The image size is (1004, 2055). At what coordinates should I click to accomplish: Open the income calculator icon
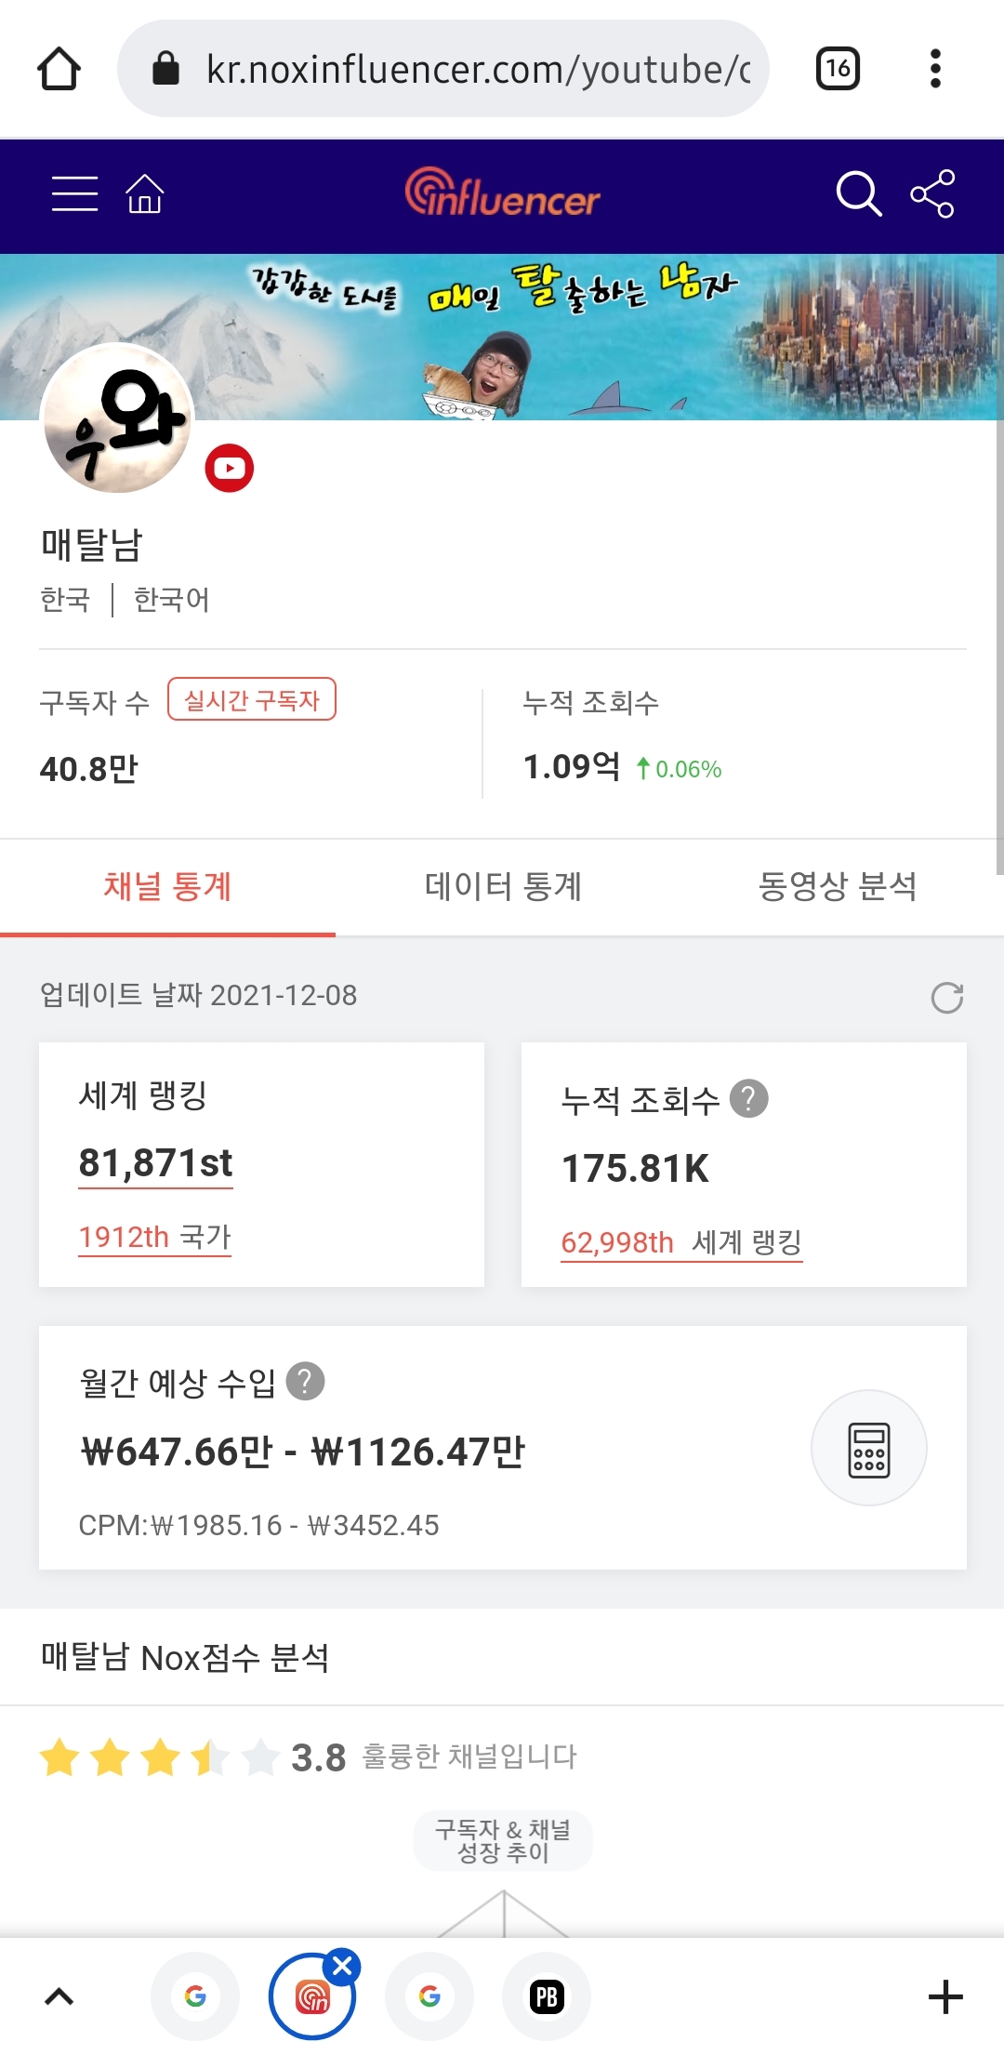click(x=868, y=1448)
